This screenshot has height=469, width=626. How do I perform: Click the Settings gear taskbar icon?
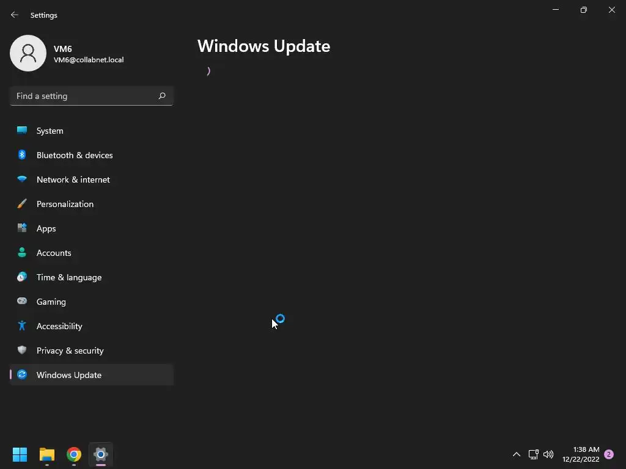pyautogui.click(x=101, y=454)
